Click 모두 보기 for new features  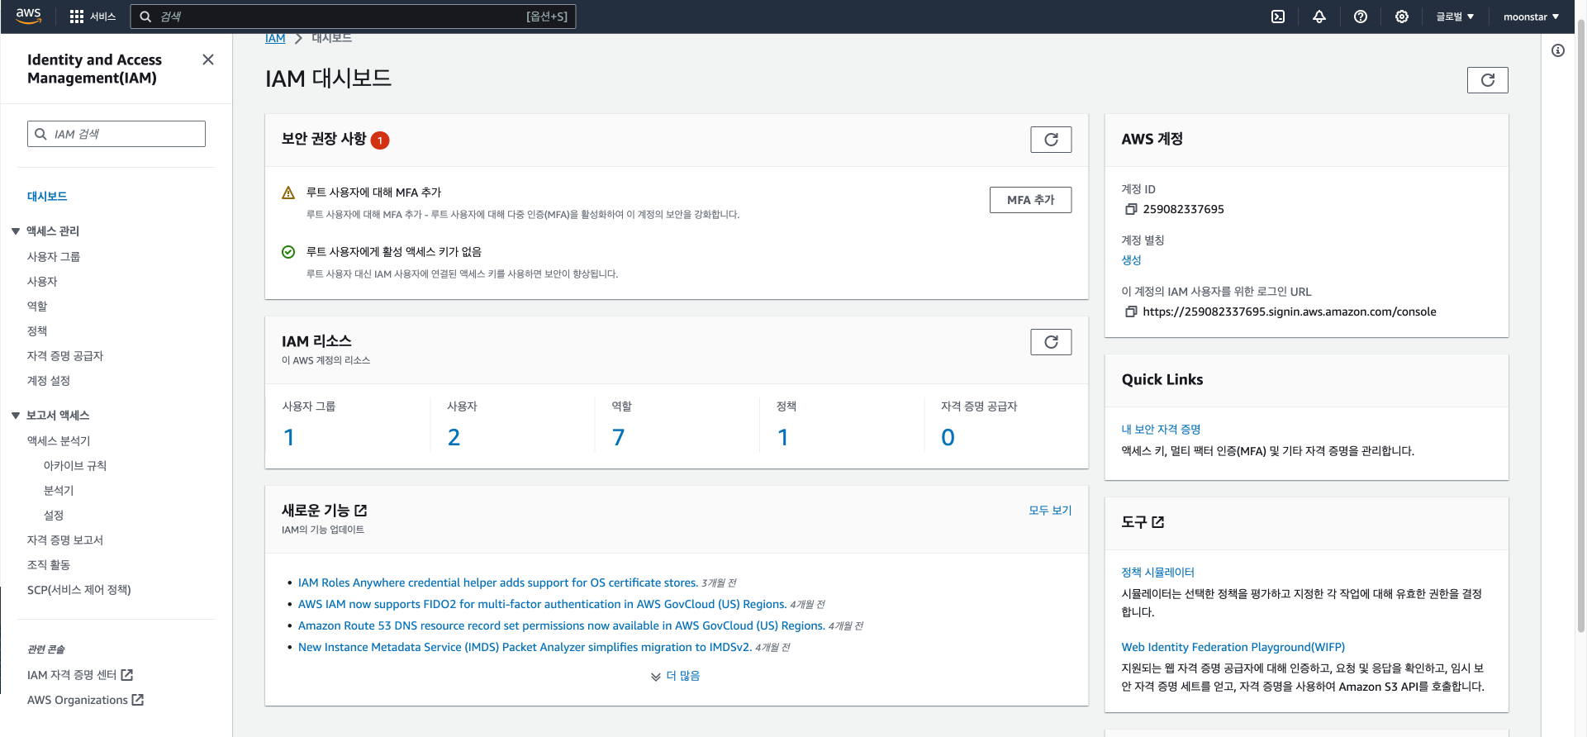[x=1050, y=511]
